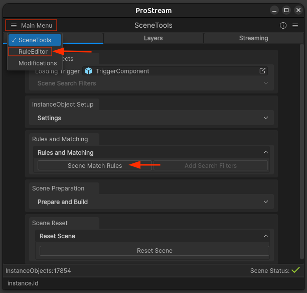Click the vertical scrollbar on the right
Viewport: 307px width, 293px height.
pos(301,151)
